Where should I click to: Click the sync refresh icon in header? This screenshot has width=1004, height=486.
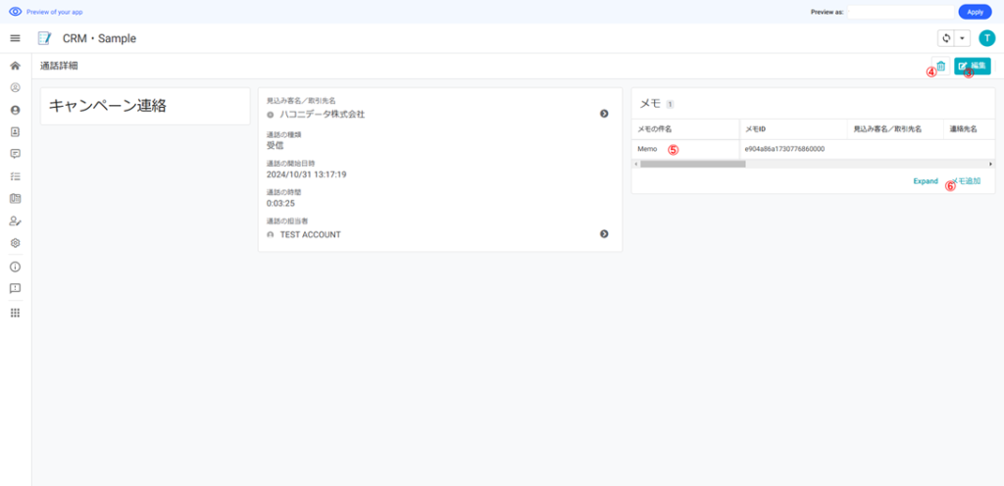coord(946,38)
